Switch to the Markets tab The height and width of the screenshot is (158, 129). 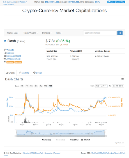(24, 73)
